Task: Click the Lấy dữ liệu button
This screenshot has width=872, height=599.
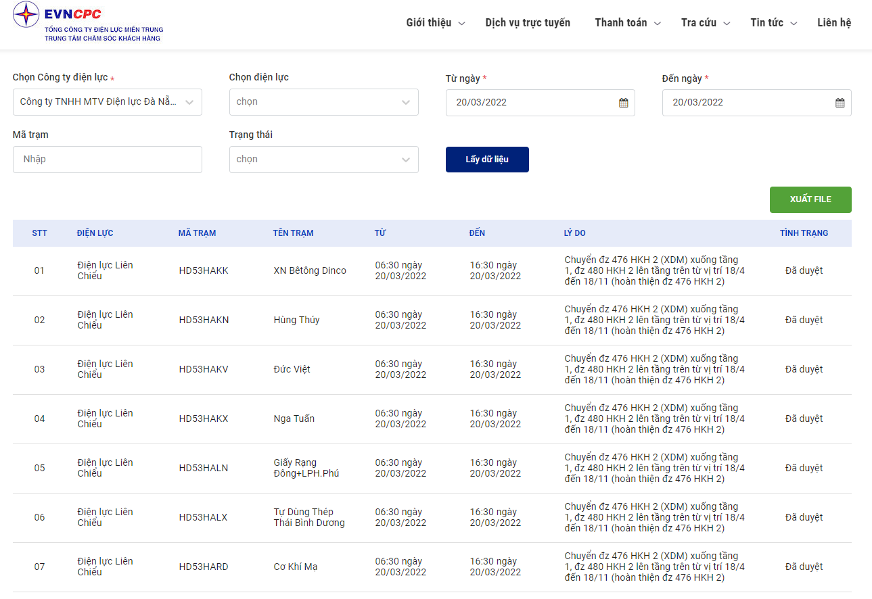Action: click(487, 160)
